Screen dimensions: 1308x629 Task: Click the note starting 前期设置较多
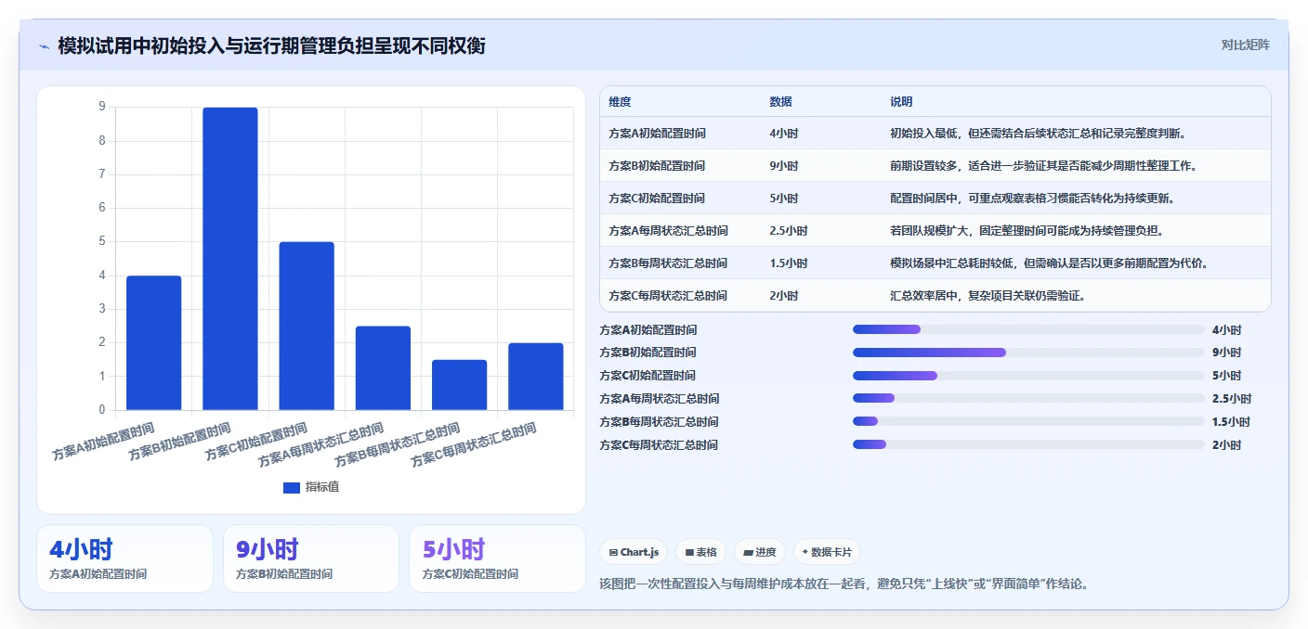(1043, 166)
